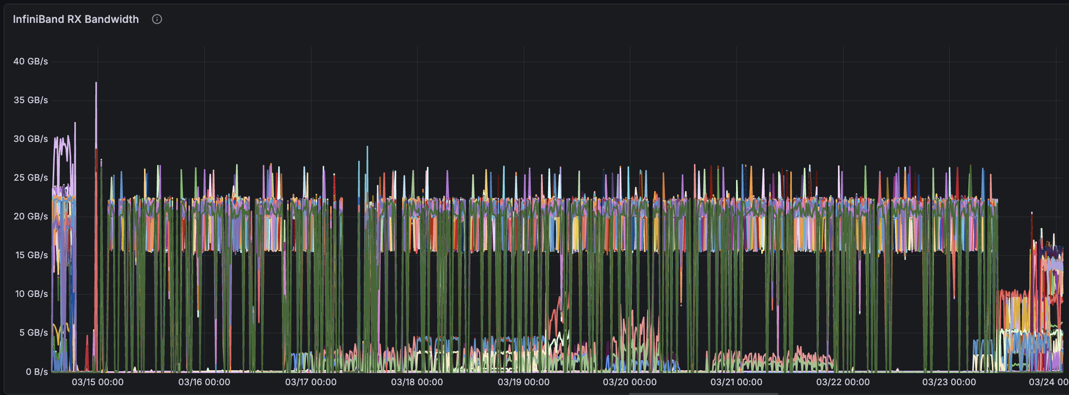
Task: Click the 5 GB/s y-axis label
Action: point(34,332)
